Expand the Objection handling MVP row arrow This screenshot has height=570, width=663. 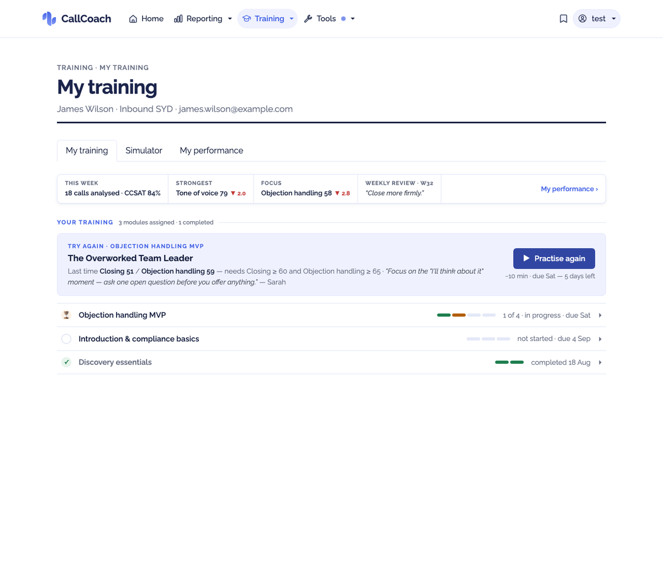click(x=600, y=315)
